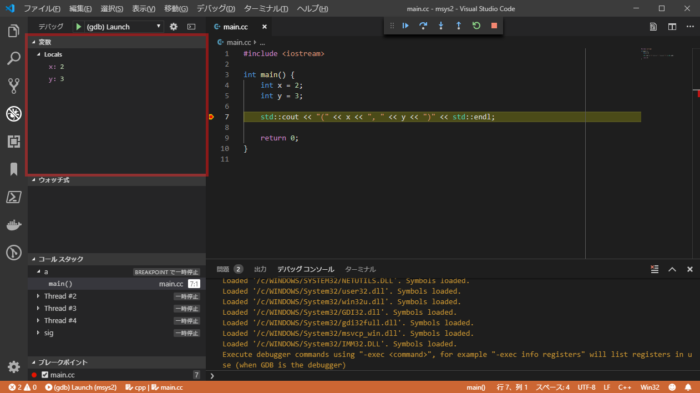700x393 pixels.
Task: Open the 編集(E) menu
Action: 80,9
